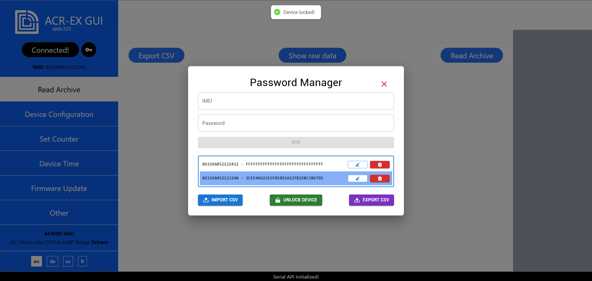Switch language to German

(52, 261)
